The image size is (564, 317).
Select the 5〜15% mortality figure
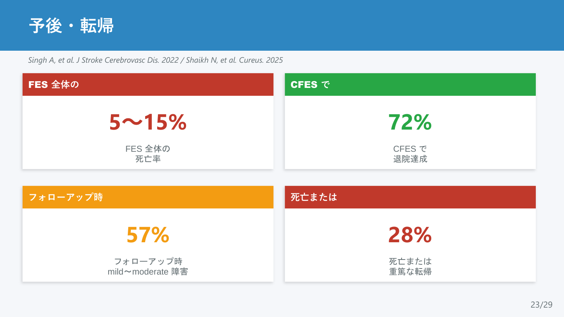tap(148, 122)
